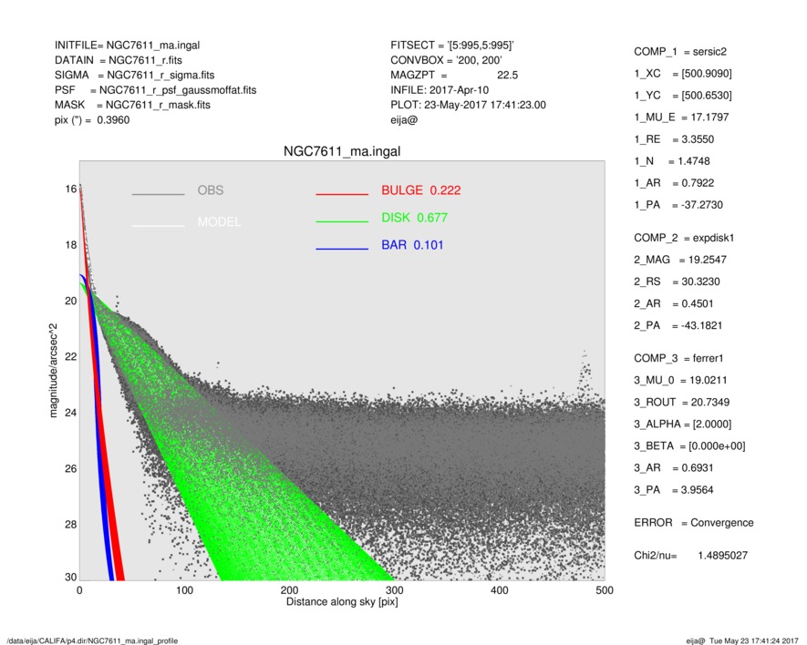
Task: Click the 1_AR = 0.7922 parameter
Action: pos(674,183)
